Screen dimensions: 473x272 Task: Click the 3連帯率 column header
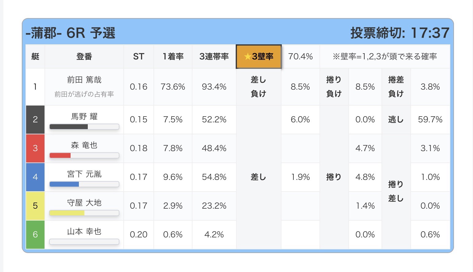(214, 57)
